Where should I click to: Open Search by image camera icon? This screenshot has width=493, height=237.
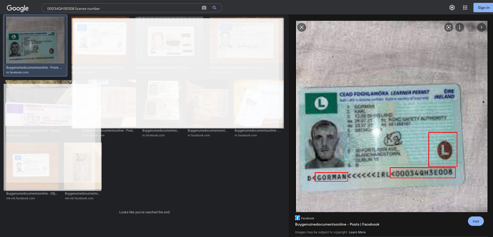pyautogui.click(x=204, y=8)
